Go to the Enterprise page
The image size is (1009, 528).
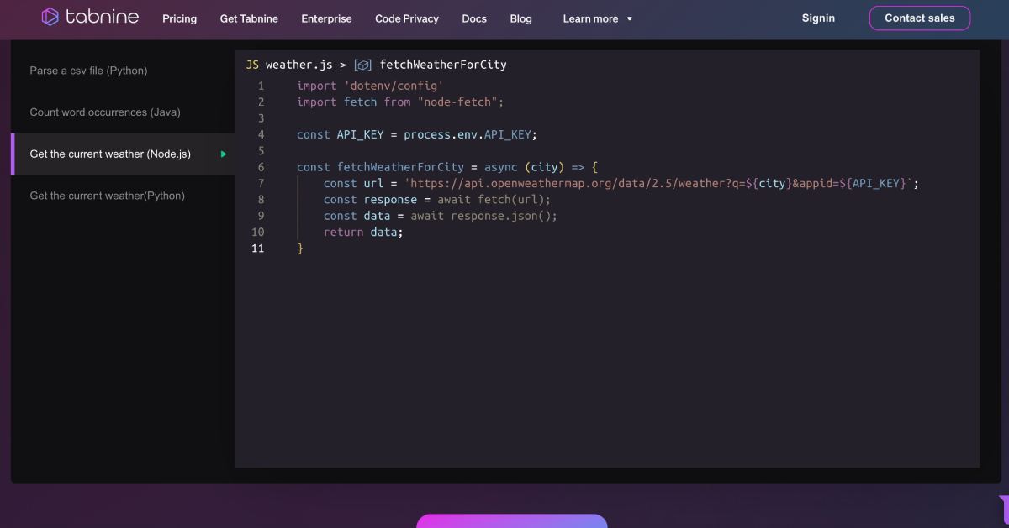tap(326, 18)
